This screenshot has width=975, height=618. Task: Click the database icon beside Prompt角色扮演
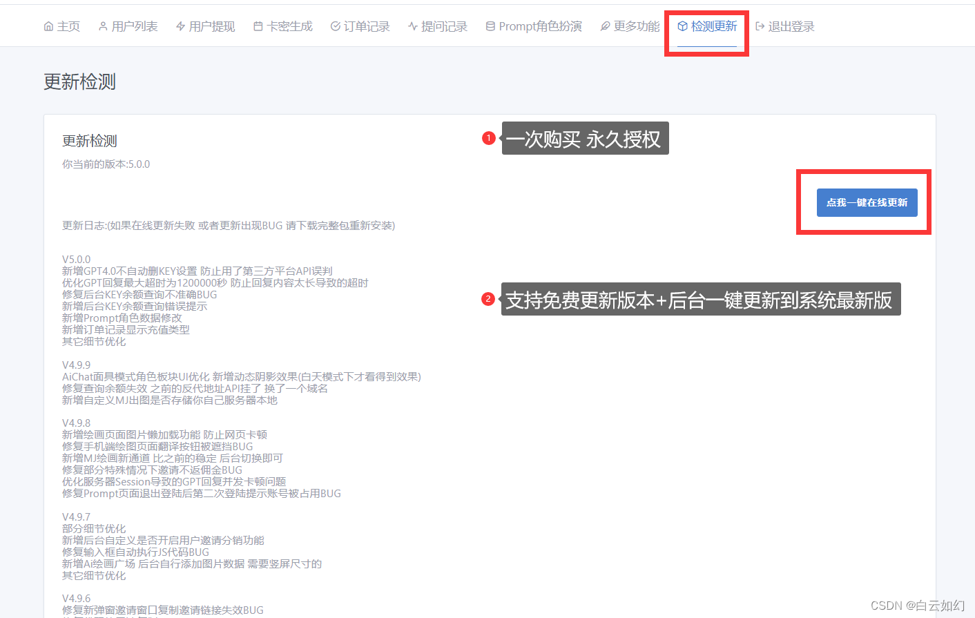[x=490, y=26]
